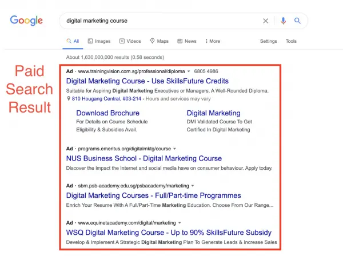
Task: Open WSQ Digital Marketing Course ad link
Action: [169, 233]
